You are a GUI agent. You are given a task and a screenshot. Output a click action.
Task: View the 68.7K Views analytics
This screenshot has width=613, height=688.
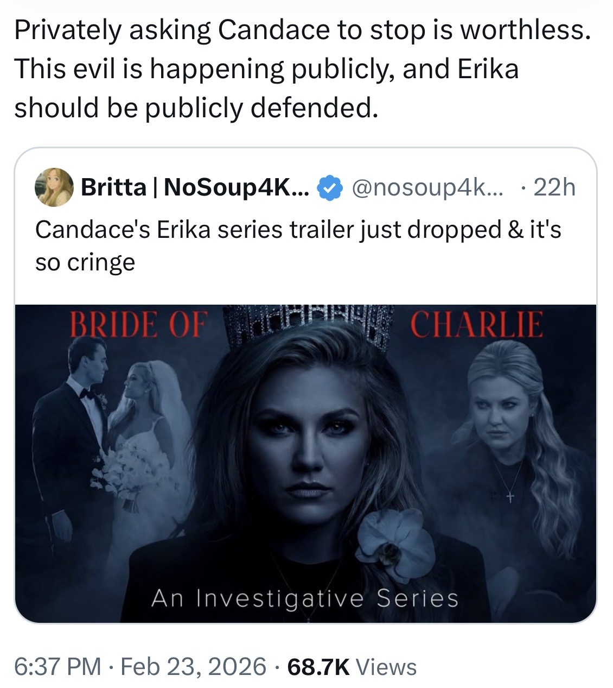point(352,667)
